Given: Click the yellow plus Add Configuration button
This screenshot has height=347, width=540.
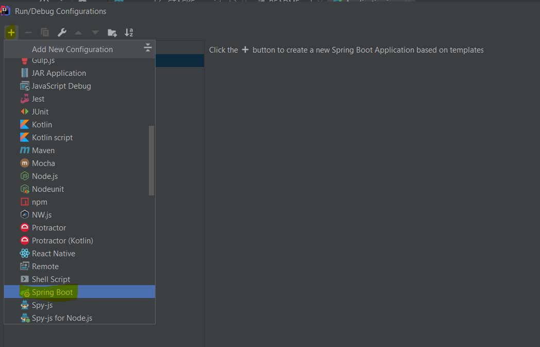Looking at the screenshot, I should [11, 32].
